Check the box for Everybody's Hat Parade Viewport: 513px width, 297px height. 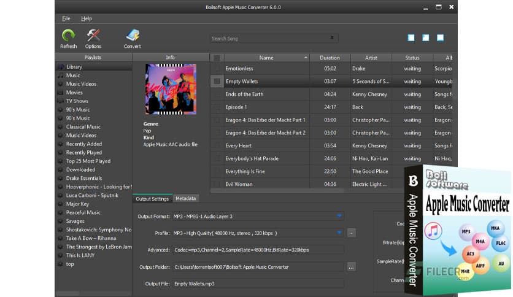pyautogui.click(x=217, y=158)
